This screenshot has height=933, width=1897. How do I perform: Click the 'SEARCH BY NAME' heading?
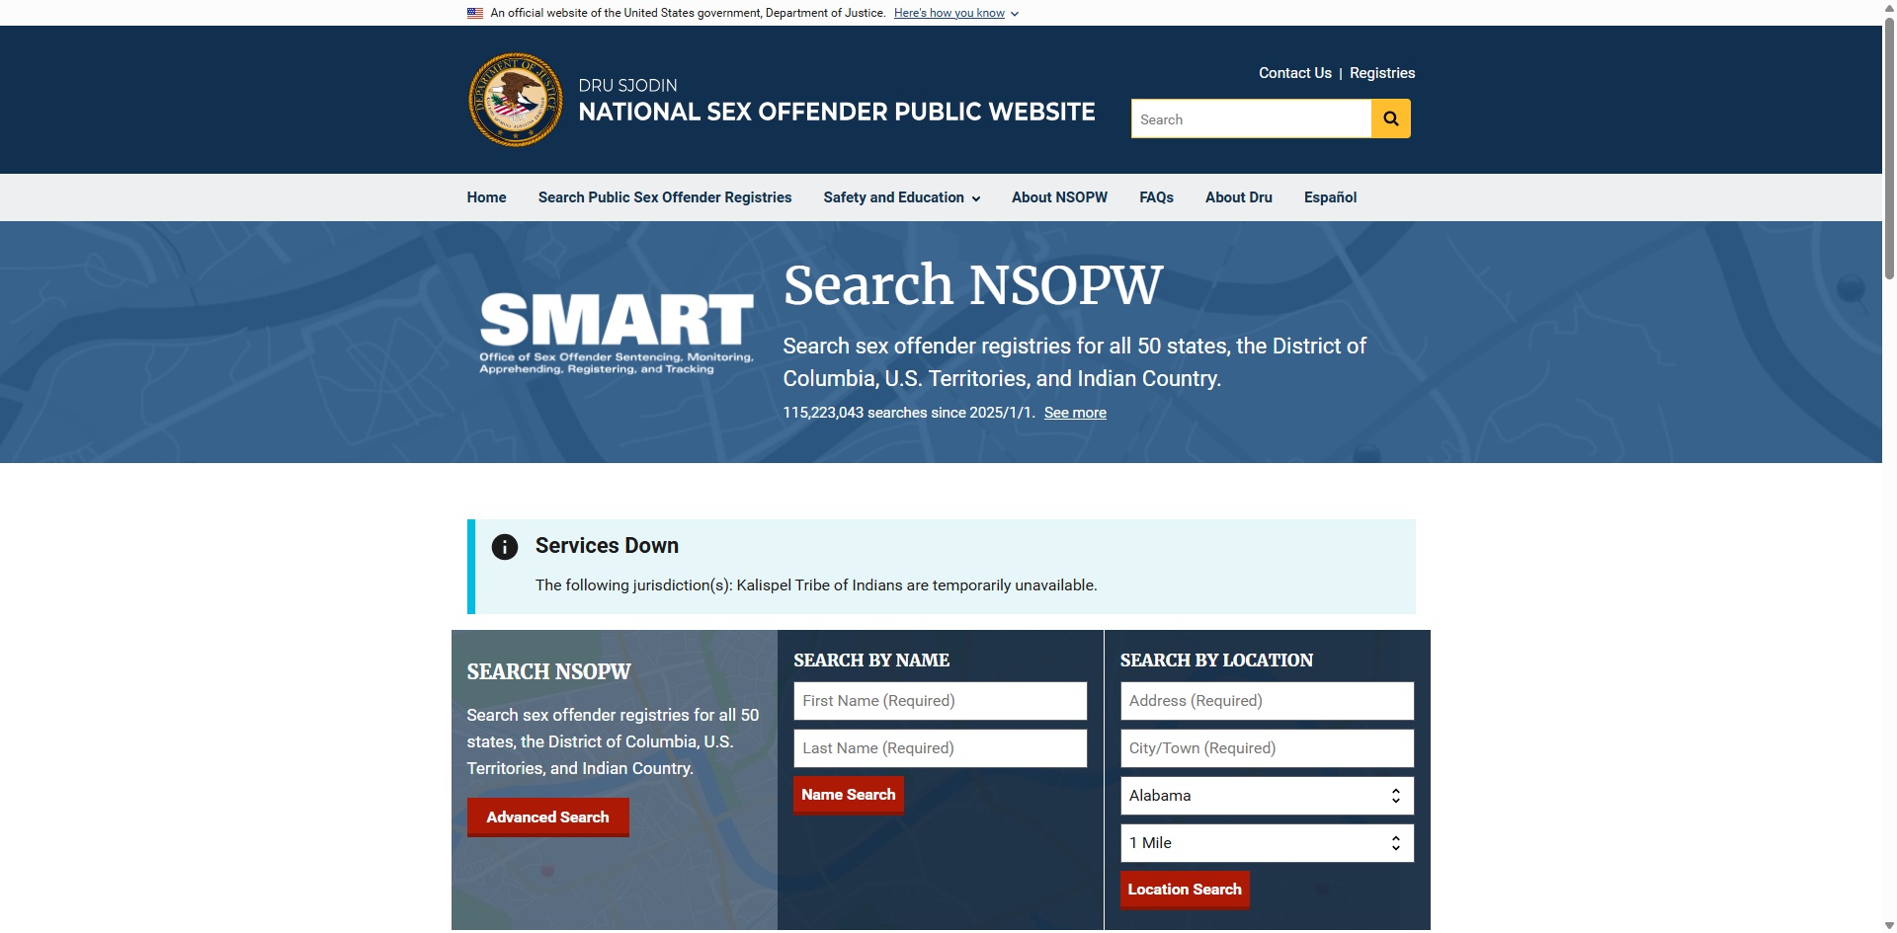871,661
